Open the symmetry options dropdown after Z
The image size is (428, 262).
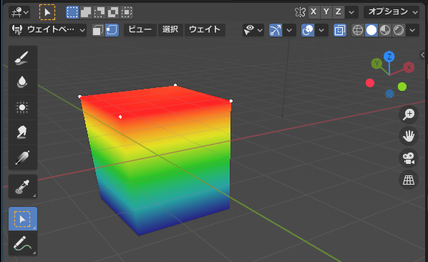[351, 12]
